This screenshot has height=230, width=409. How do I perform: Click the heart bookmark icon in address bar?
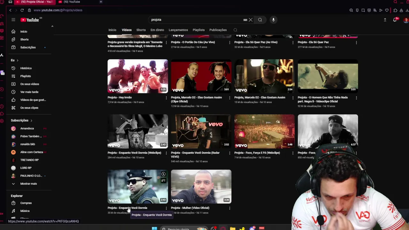tap(387, 10)
